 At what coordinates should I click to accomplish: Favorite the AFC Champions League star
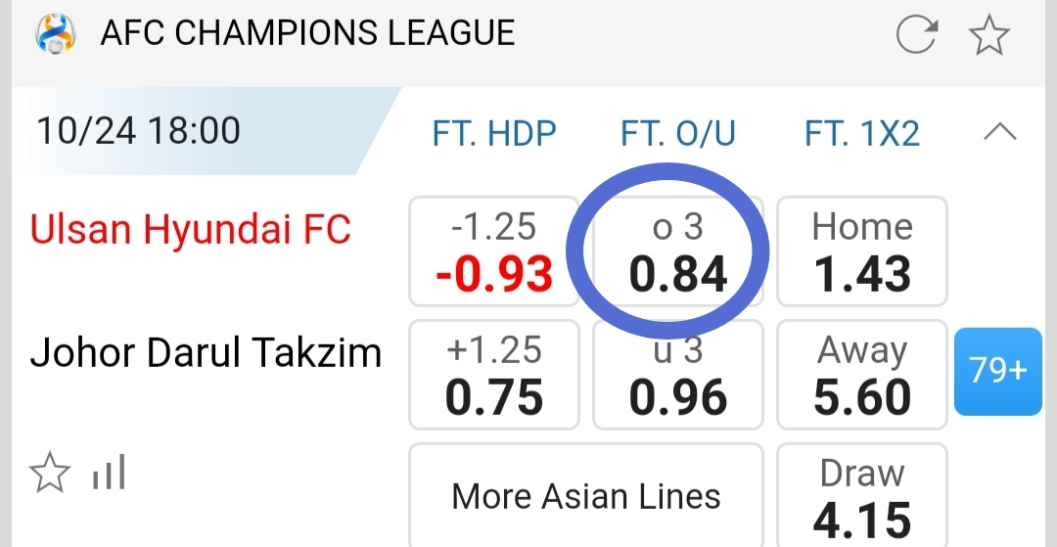988,36
